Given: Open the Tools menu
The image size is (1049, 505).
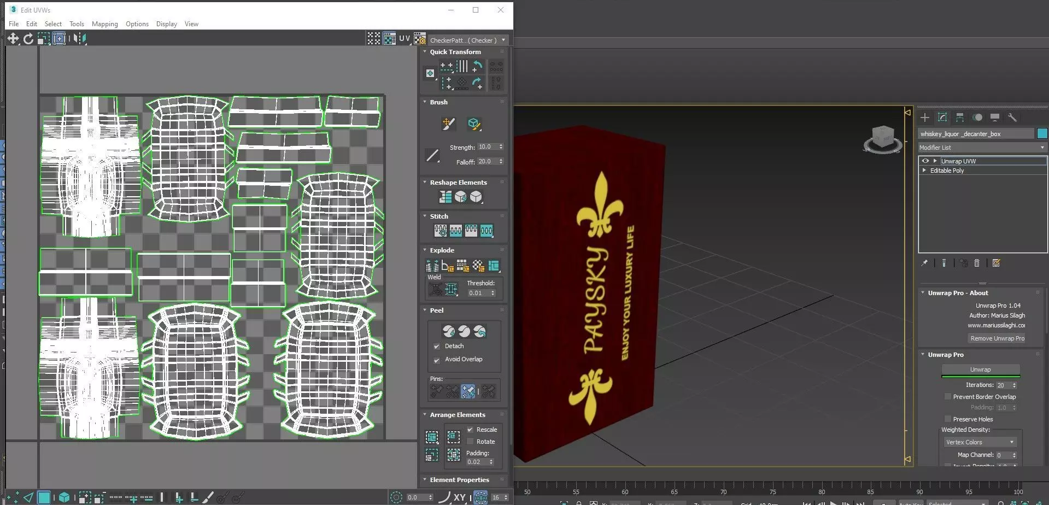Looking at the screenshot, I should (77, 24).
